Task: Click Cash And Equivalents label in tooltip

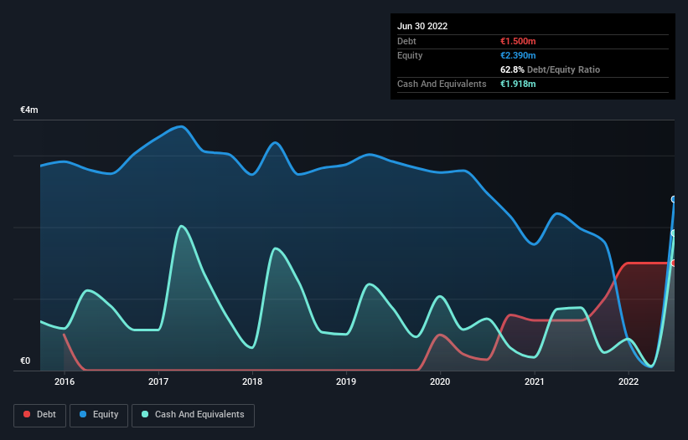Action: (442, 84)
